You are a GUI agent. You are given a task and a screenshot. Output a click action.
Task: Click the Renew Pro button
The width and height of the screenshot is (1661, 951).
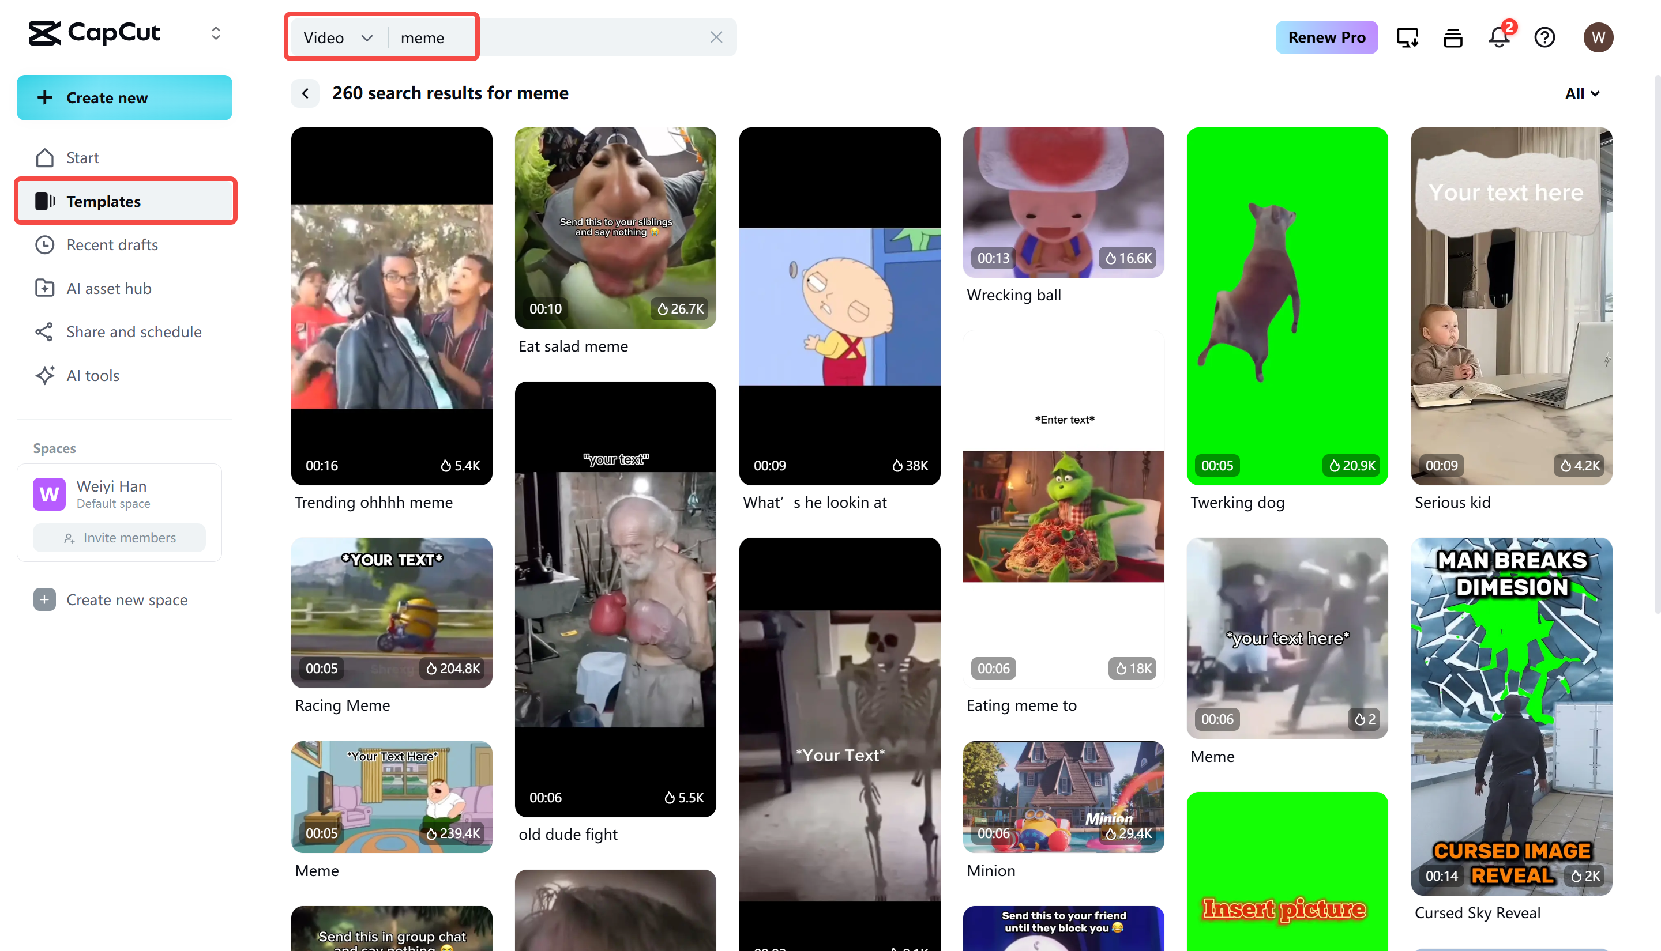[x=1326, y=37]
